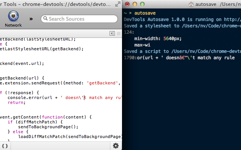Click the terminal title 'autosave' text

(x=206, y=4)
